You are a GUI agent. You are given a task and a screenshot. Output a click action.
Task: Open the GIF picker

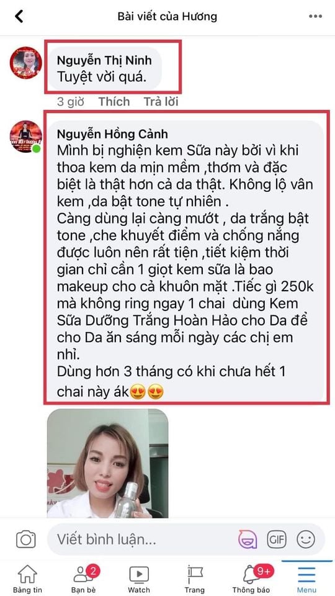[x=276, y=539]
